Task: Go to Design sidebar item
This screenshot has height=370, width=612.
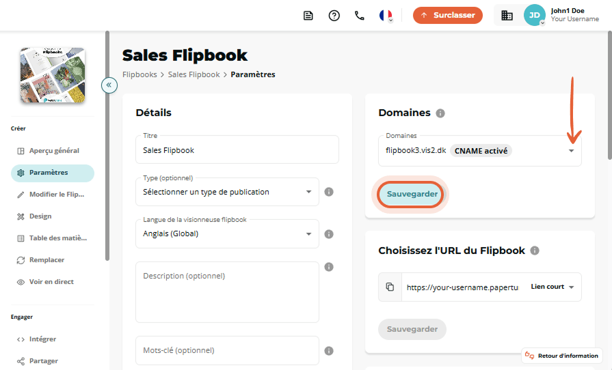Action: (x=53, y=216)
